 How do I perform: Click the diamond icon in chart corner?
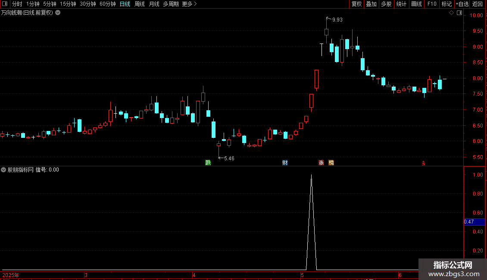click(x=452, y=13)
